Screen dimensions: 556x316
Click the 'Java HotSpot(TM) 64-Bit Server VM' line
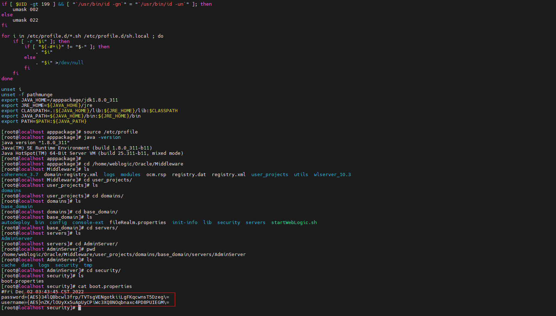pos(92,153)
